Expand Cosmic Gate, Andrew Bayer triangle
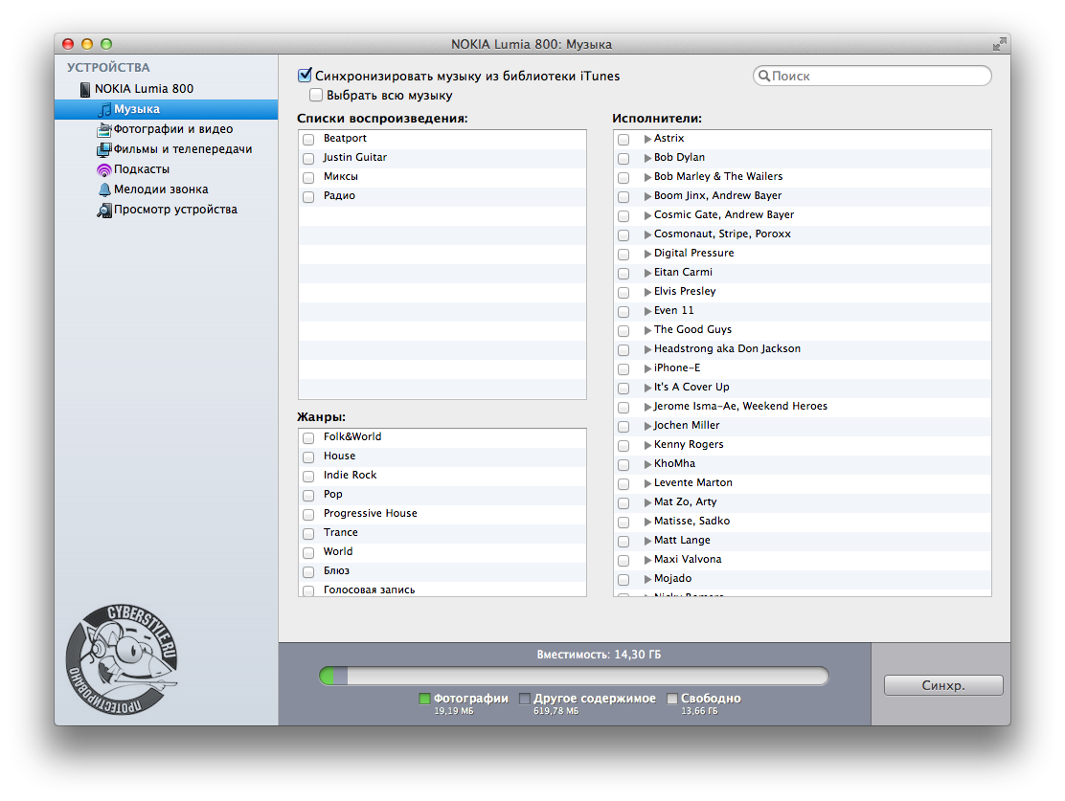 pos(647,215)
